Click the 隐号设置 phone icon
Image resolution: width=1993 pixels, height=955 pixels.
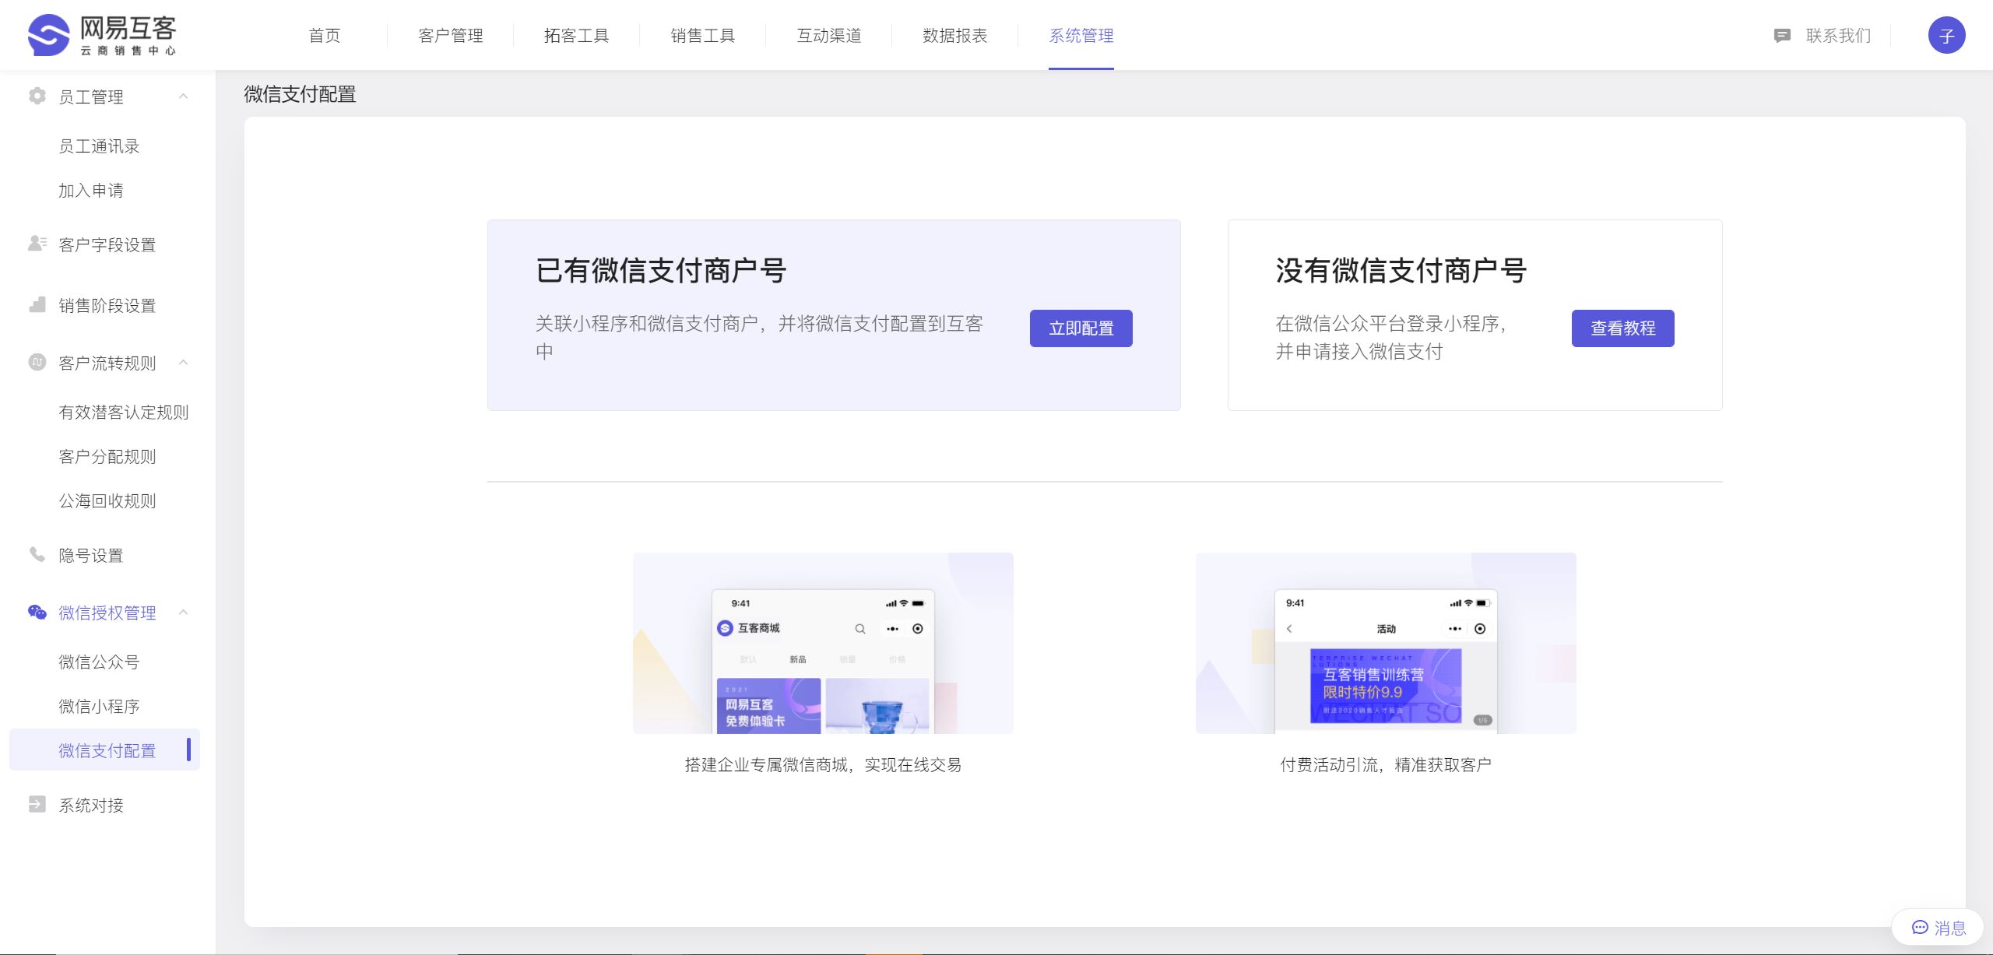(x=37, y=554)
